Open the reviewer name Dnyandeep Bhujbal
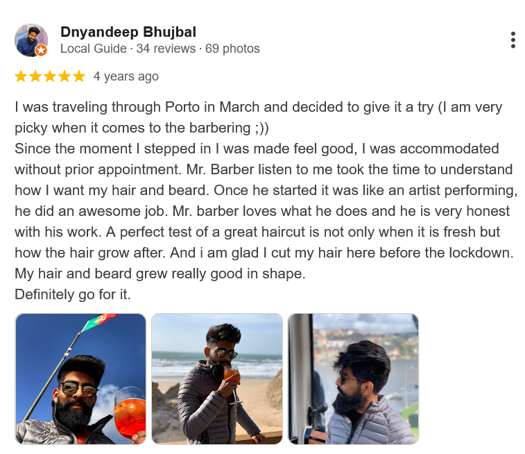 (x=128, y=32)
